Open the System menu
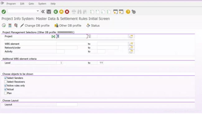202x114 pixels. point(42,4)
